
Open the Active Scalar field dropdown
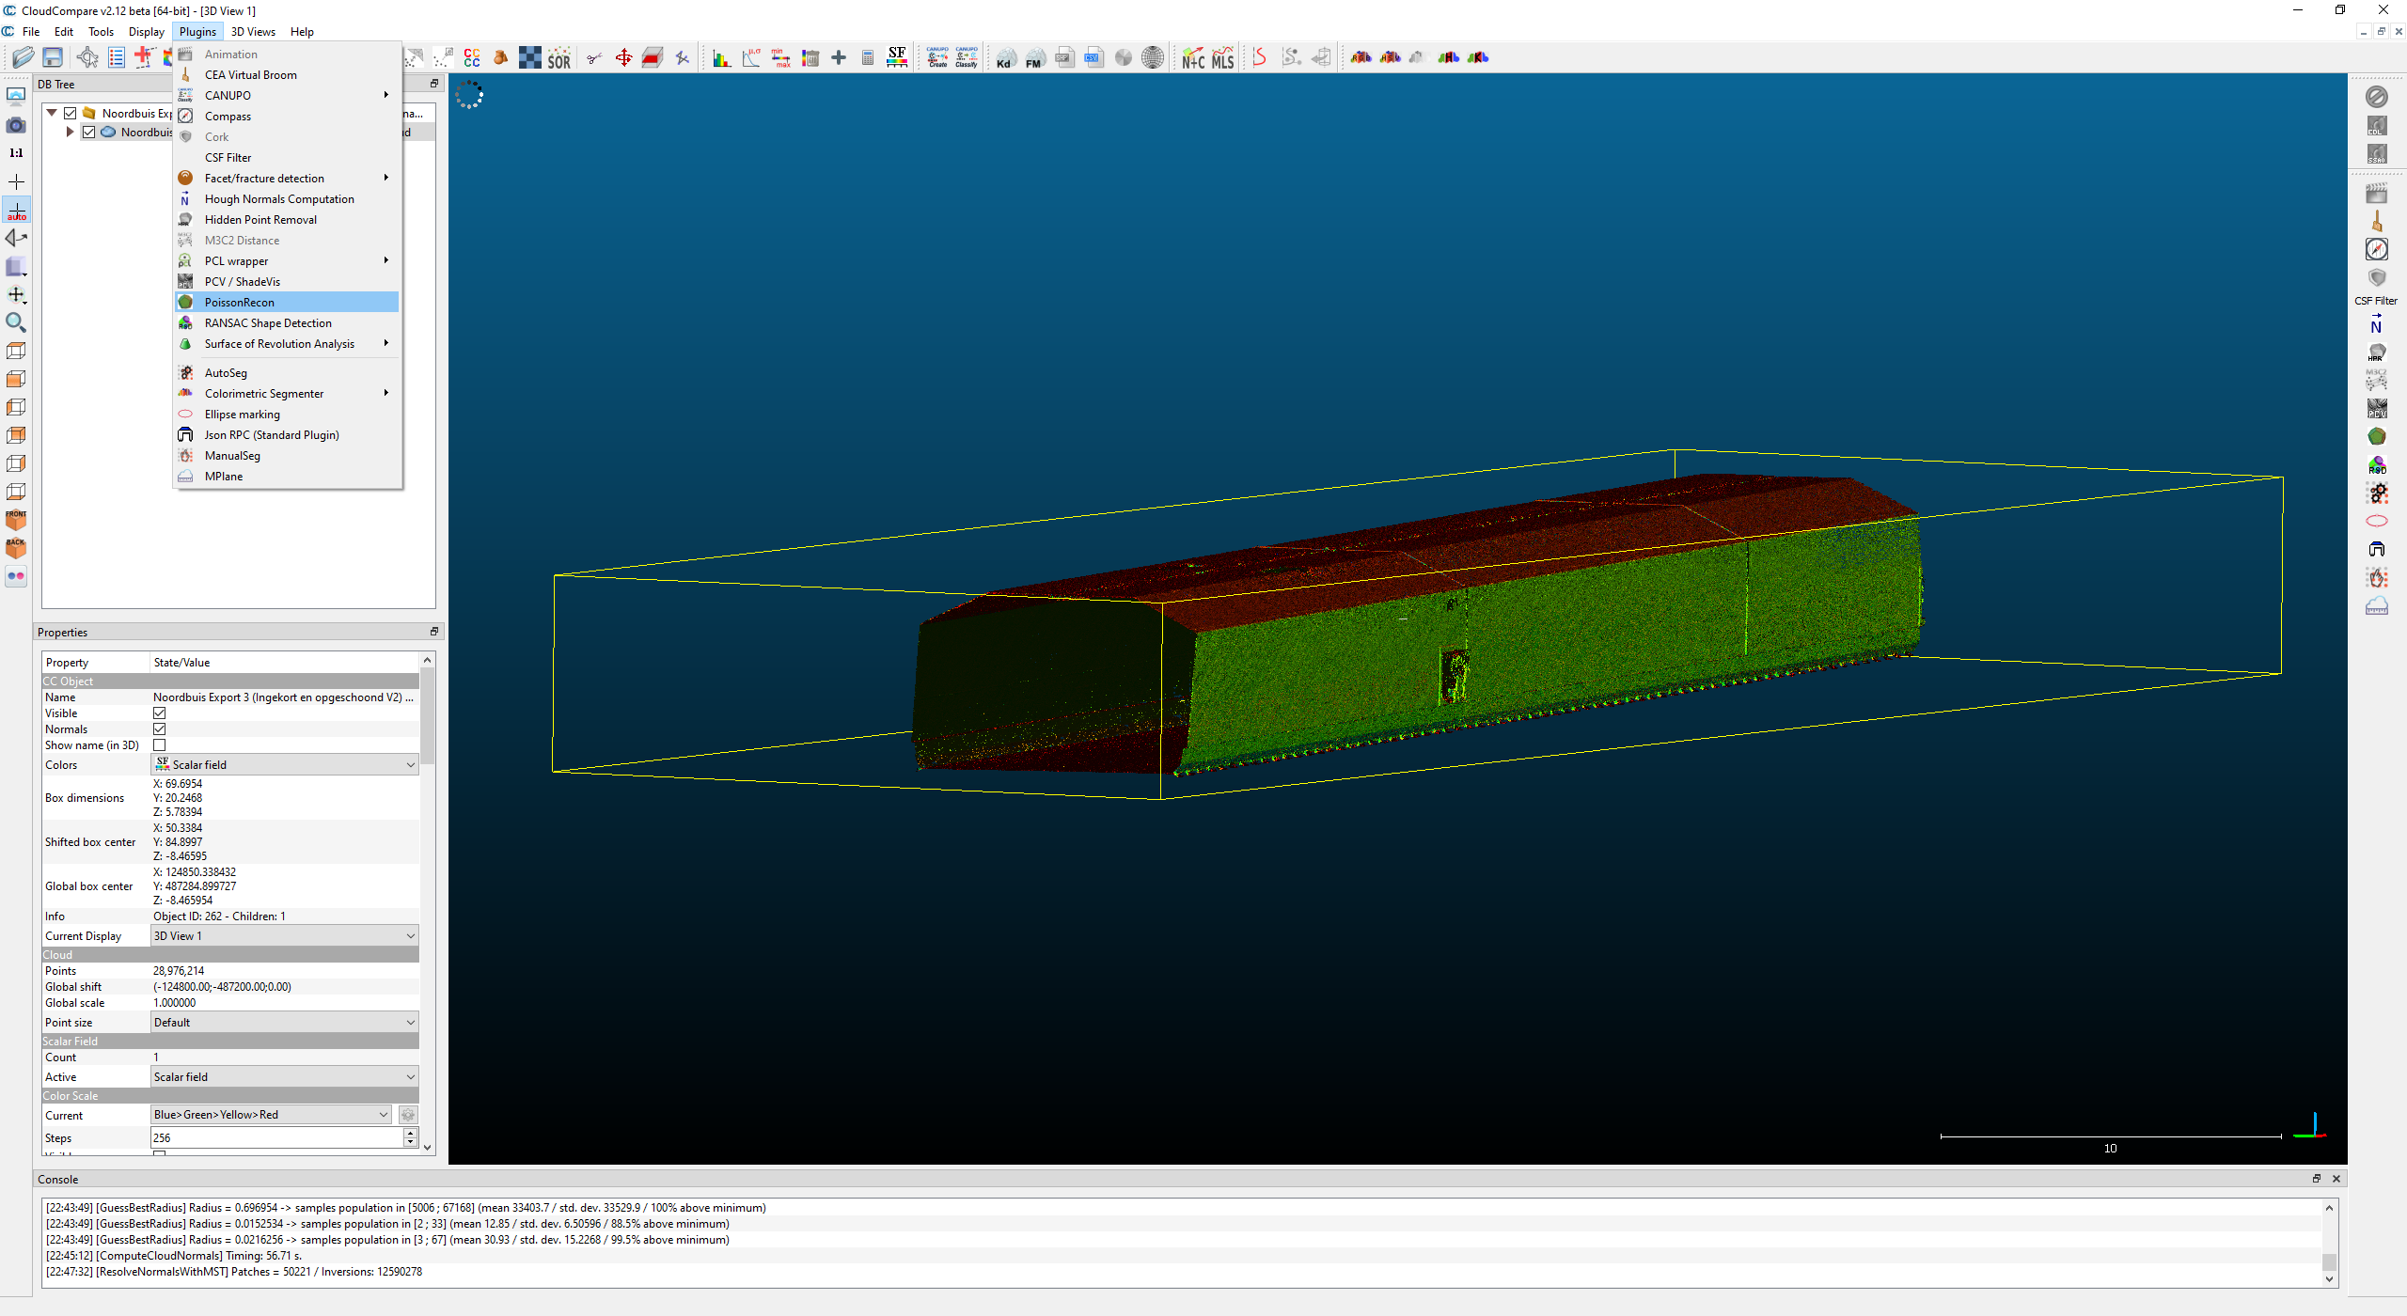point(285,1077)
